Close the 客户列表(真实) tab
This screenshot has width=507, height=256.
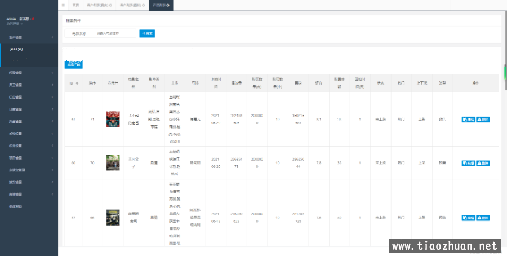[x=110, y=5]
